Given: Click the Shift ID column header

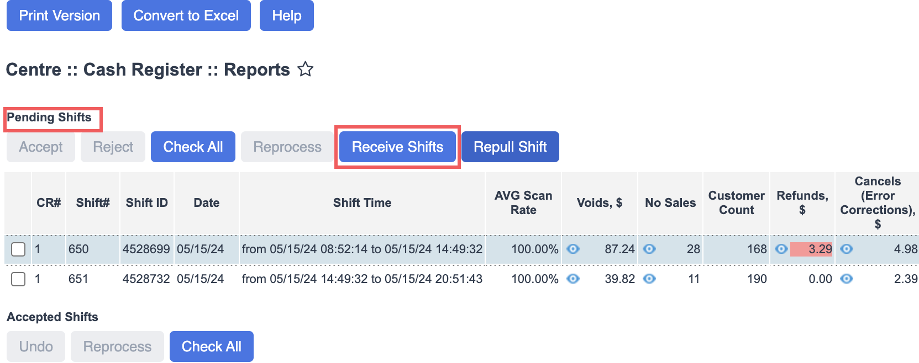Looking at the screenshot, I should (x=147, y=203).
